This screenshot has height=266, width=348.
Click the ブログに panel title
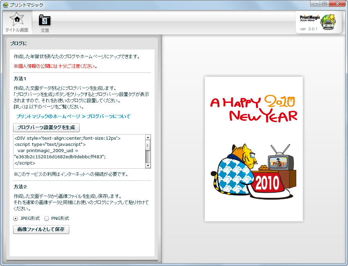tap(19, 43)
